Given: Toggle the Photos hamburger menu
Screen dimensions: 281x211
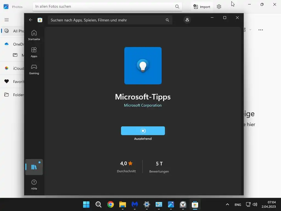Looking at the screenshot, I should [7, 20].
